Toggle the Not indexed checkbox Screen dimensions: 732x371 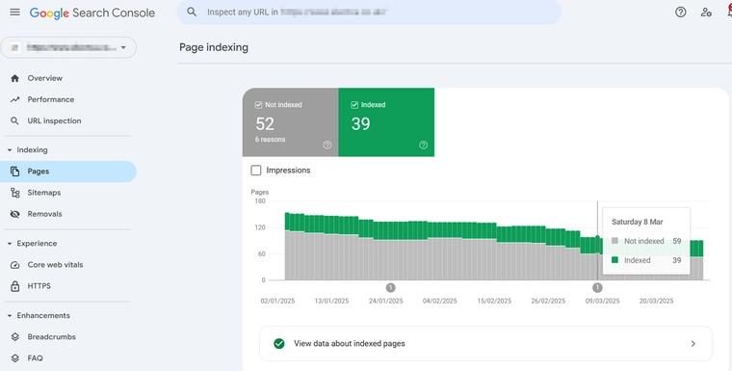(x=258, y=105)
